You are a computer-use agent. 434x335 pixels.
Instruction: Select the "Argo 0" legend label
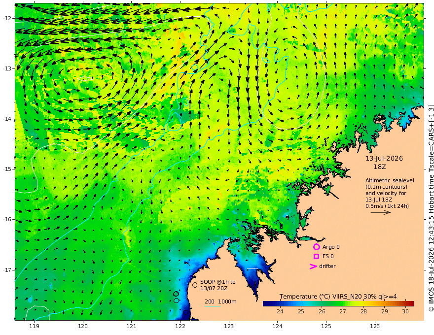[331, 247]
